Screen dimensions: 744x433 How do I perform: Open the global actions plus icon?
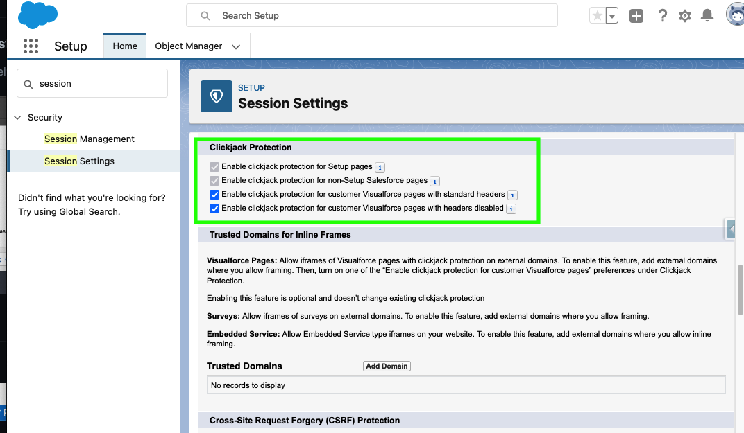(x=636, y=16)
